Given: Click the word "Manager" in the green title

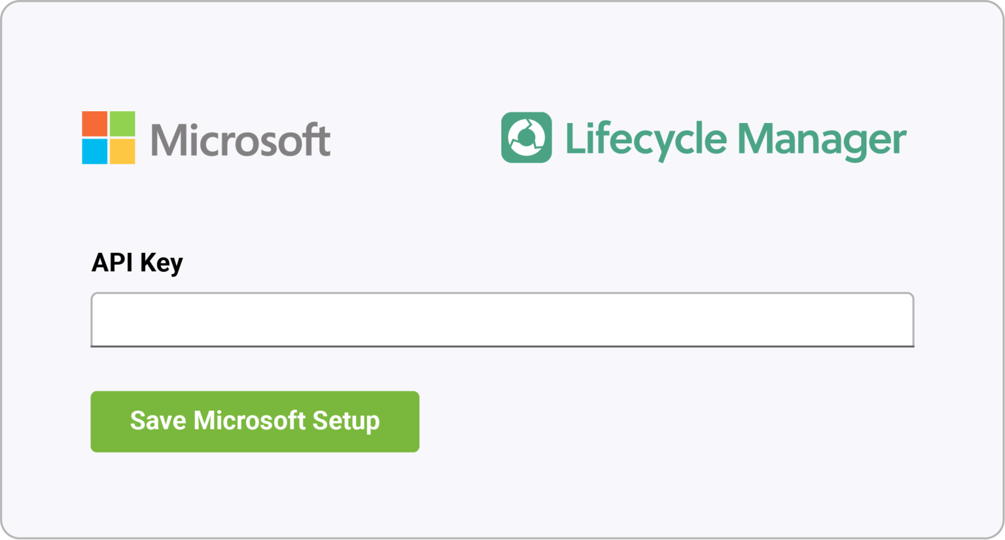Looking at the screenshot, I should click(822, 139).
